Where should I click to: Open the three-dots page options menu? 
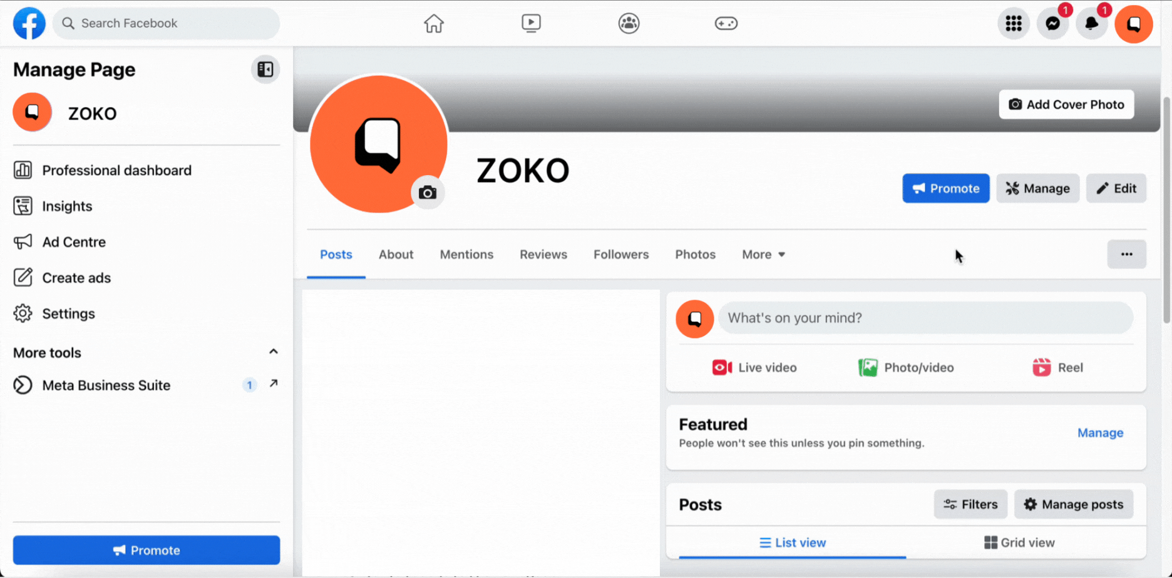(x=1126, y=255)
